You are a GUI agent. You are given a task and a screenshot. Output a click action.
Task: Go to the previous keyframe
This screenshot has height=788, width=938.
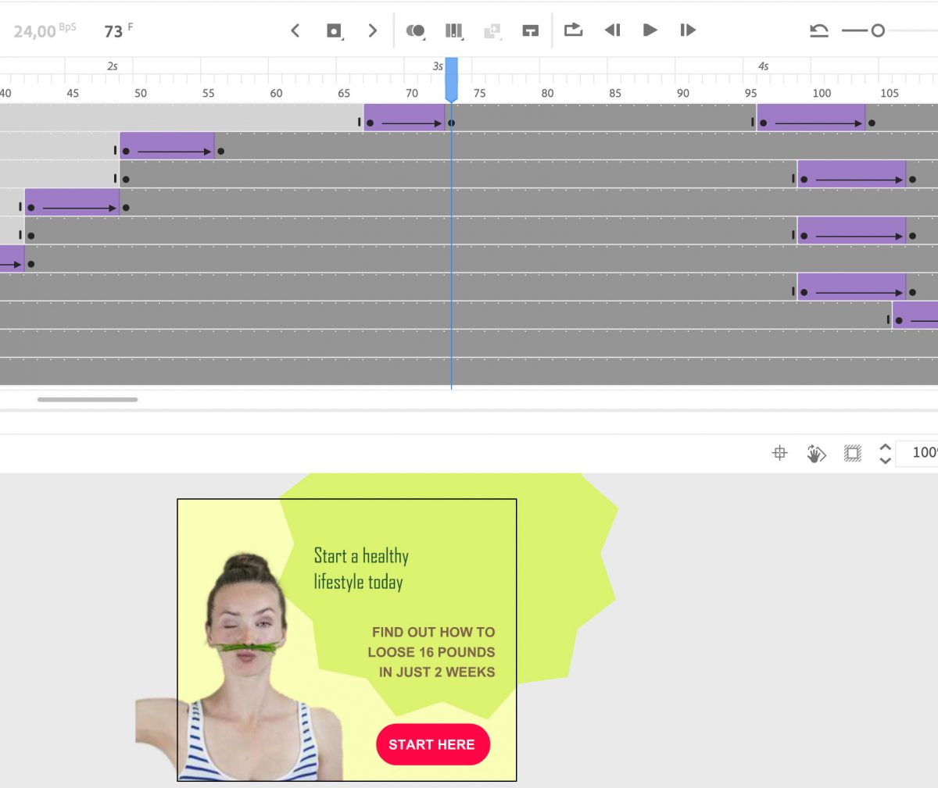[x=295, y=30]
